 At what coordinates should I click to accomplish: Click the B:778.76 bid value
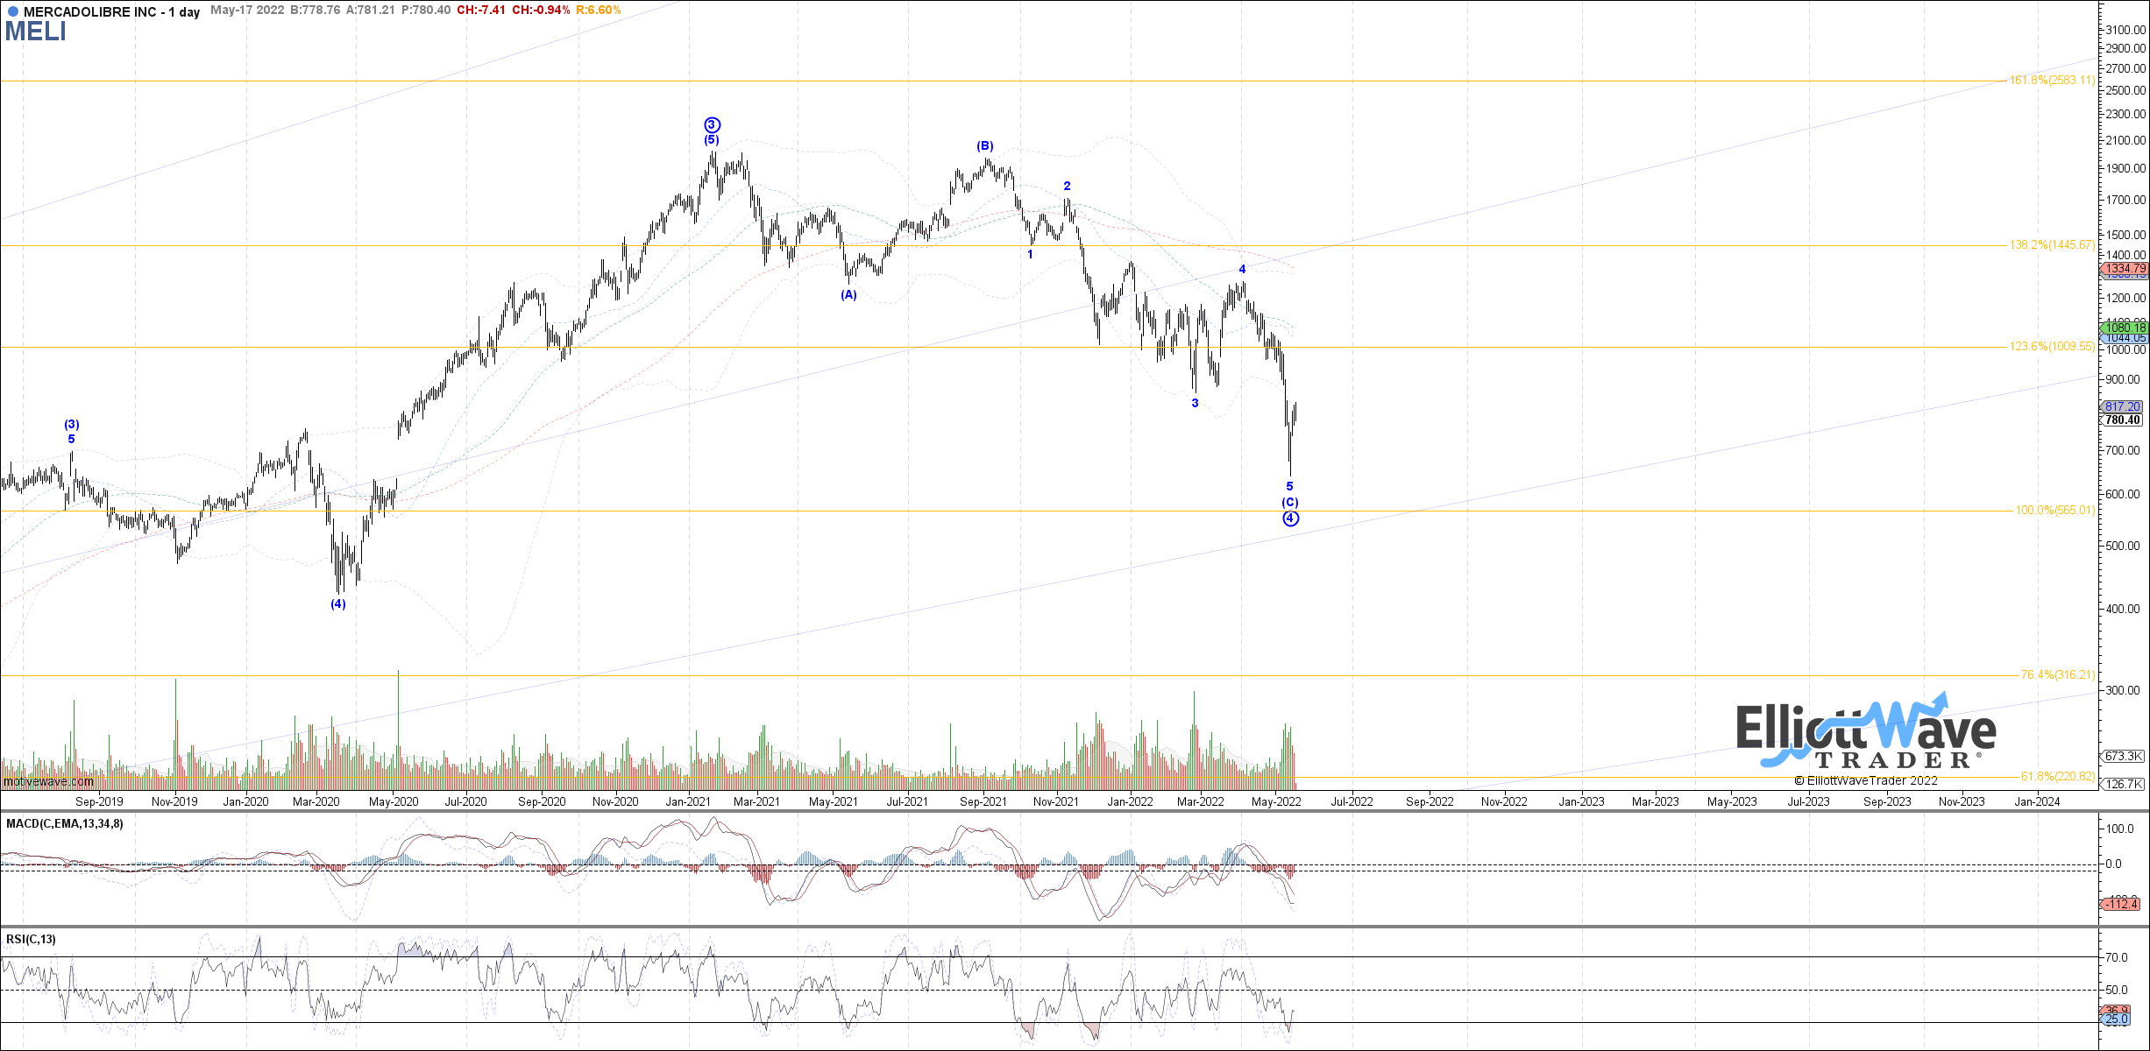(315, 11)
